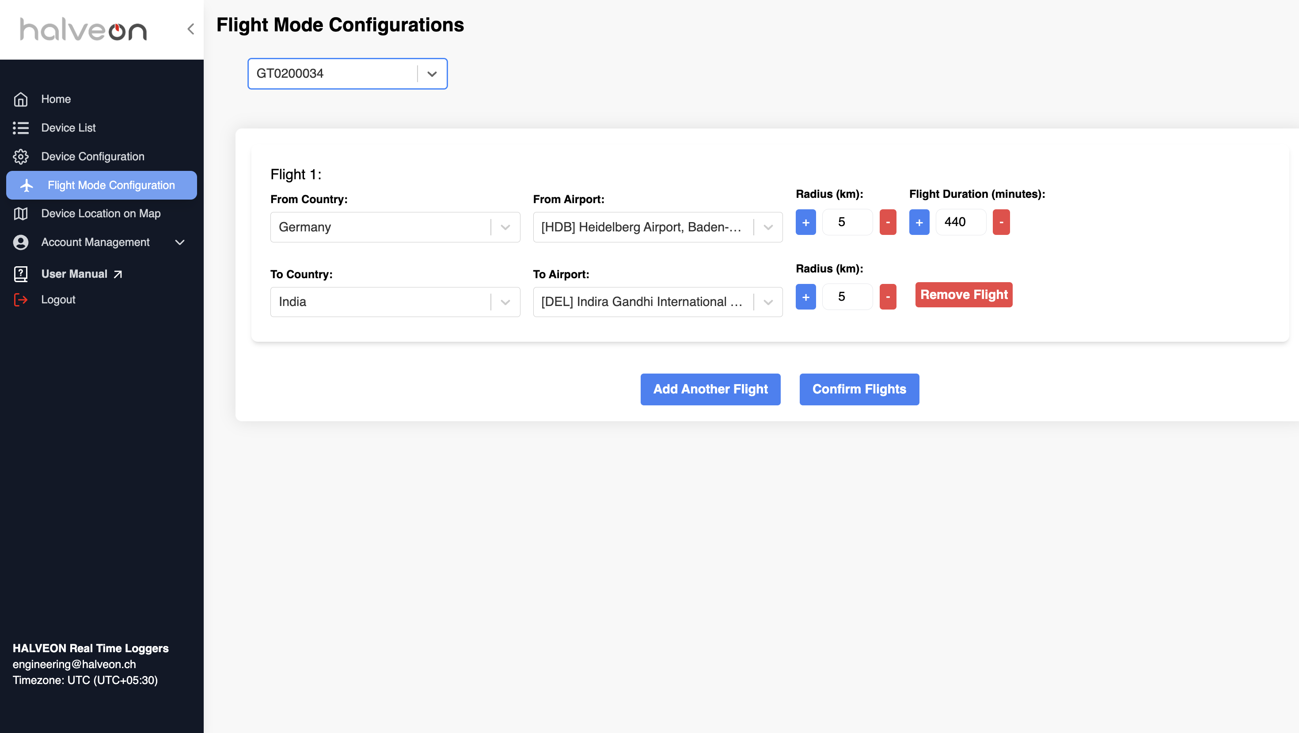Open From Country Germany dropdown
Image resolution: width=1299 pixels, height=733 pixels.
pyautogui.click(x=395, y=227)
